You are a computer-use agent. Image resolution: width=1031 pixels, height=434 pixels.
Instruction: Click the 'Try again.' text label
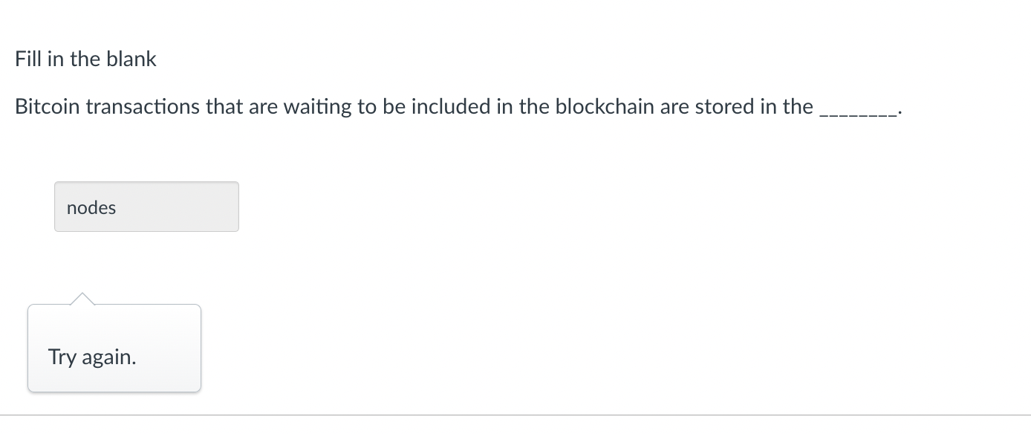pyautogui.click(x=91, y=357)
